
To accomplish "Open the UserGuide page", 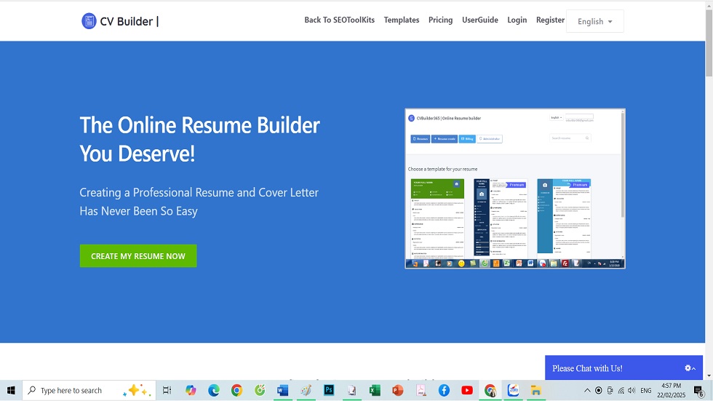I will (480, 20).
